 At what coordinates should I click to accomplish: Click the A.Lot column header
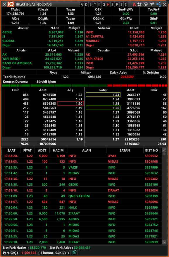click(52, 50)
